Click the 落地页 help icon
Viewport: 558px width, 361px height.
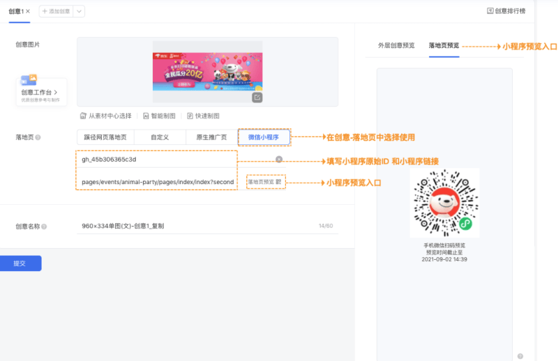click(38, 137)
